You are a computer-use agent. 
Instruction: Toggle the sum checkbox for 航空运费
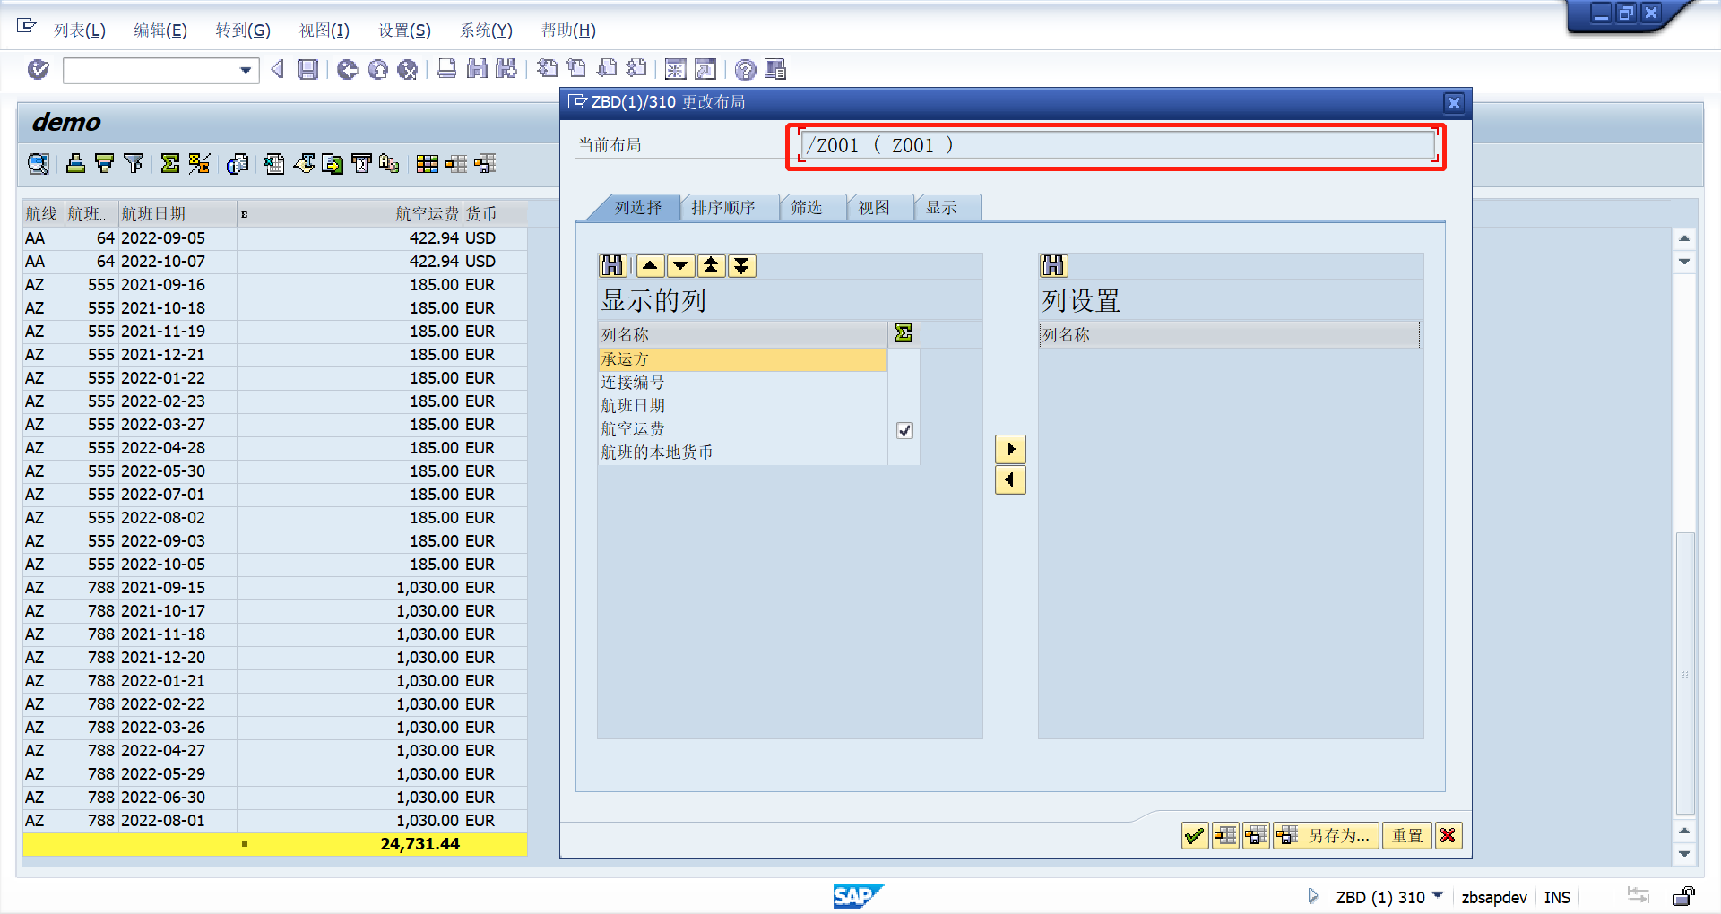coord(904,431)
